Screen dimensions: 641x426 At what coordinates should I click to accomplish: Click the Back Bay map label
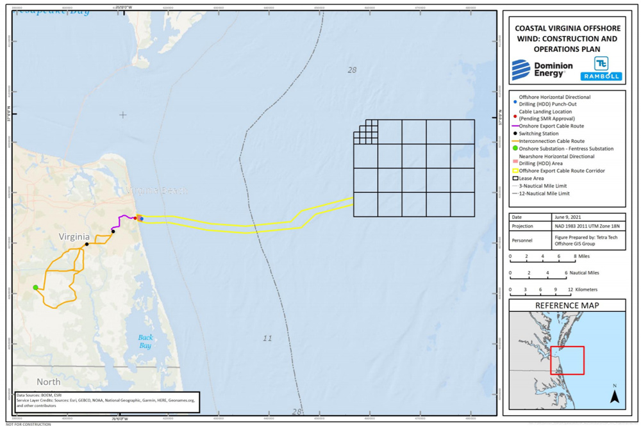coord(146,341)
